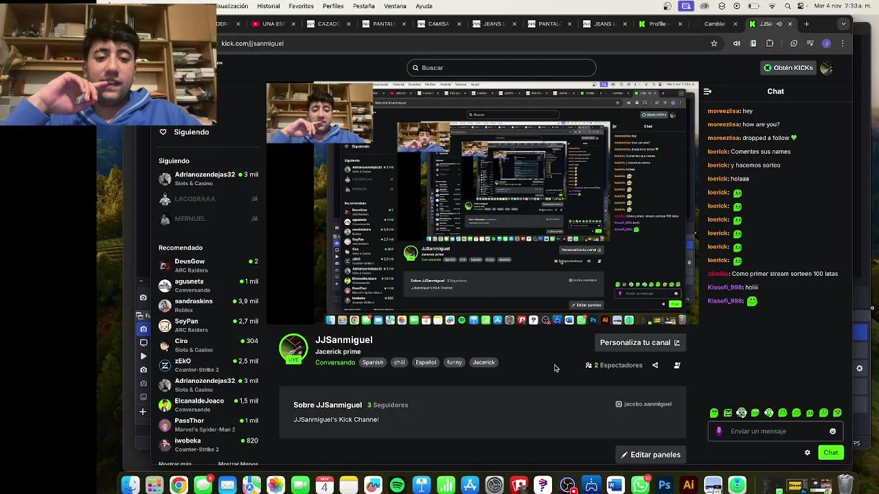
Task: Open a new Chrome tab
Action: click(806, 24)
